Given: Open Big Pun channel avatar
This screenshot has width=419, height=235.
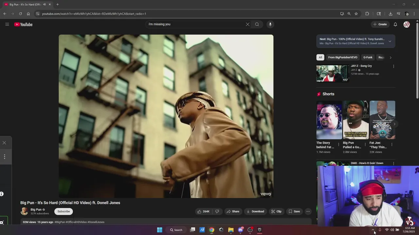Looking at the screenshot, I should click(24, 211).
